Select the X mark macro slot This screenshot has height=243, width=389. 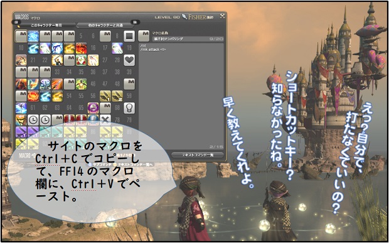[x=105, y=120]
